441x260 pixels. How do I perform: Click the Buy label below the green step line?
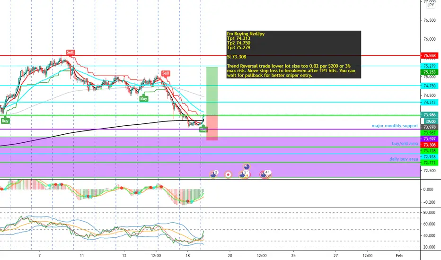pos(144,98)
